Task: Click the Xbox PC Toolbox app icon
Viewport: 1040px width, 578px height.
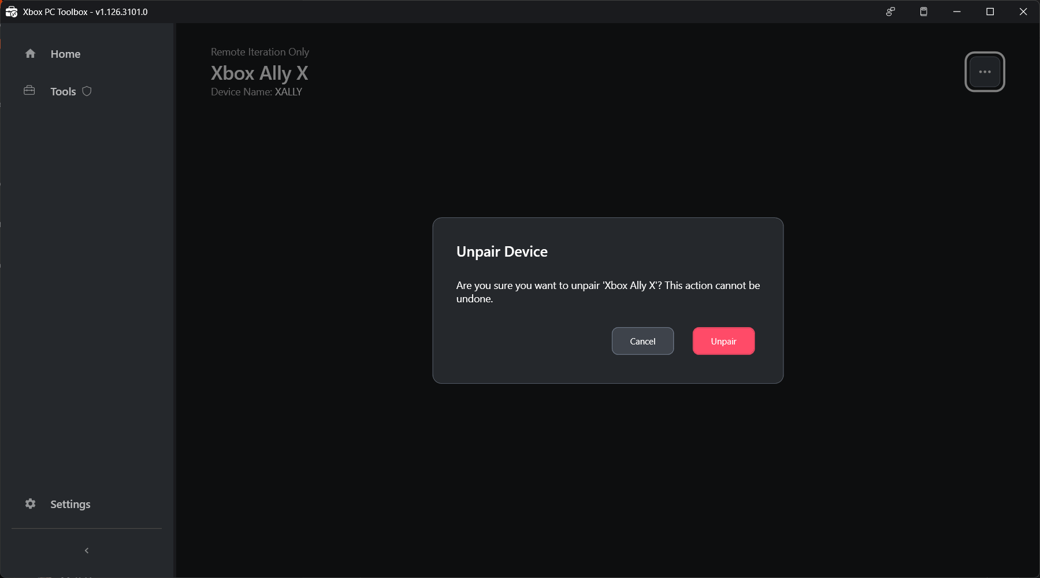Action: pyautogui.click(x=12, y=12)
